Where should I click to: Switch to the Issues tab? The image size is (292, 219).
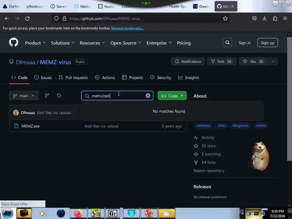(43, 78)
